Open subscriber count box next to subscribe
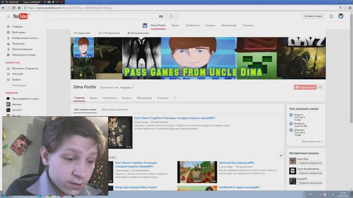Screen dimensions: 353x198 [x=320, y=87]
